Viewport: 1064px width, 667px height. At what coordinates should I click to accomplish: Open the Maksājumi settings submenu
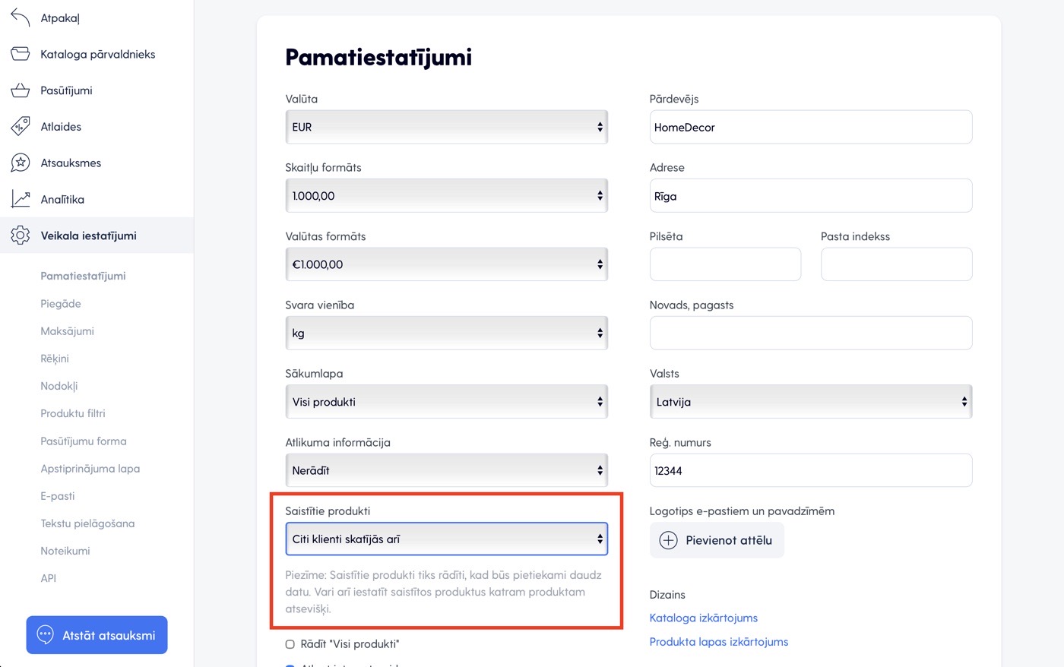(67, 331)
